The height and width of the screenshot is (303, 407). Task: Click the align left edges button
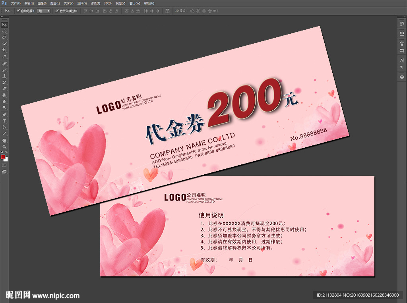[x=105, y=11]
